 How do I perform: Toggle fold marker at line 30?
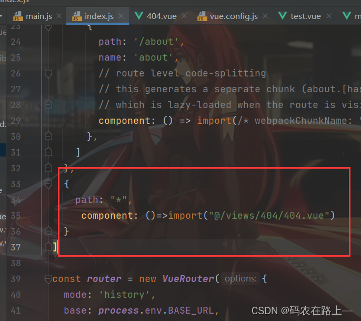pos(48,136)
